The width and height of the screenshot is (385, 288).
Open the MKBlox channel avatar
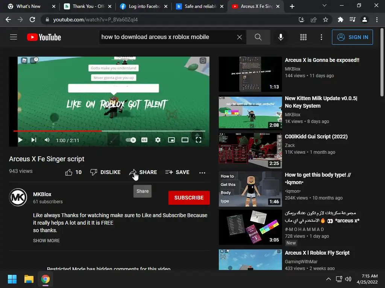click(18, 197)
